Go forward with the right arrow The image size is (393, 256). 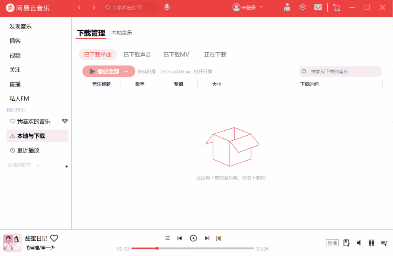[x=94, y=8]
